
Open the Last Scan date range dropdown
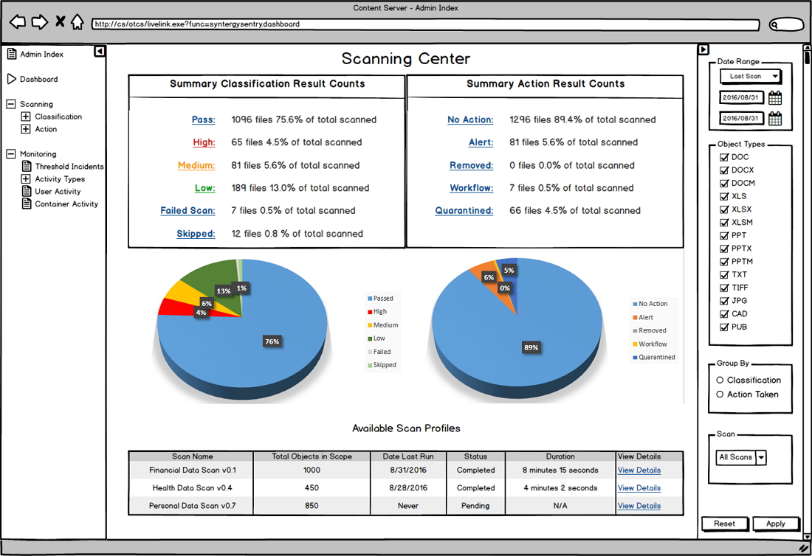click(x=750, y=77)
